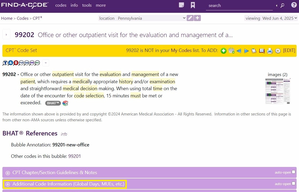The width and height of the screenshot is (299, 192).
Task: Click the stacked books icon after description
Action: pos(65,103)
